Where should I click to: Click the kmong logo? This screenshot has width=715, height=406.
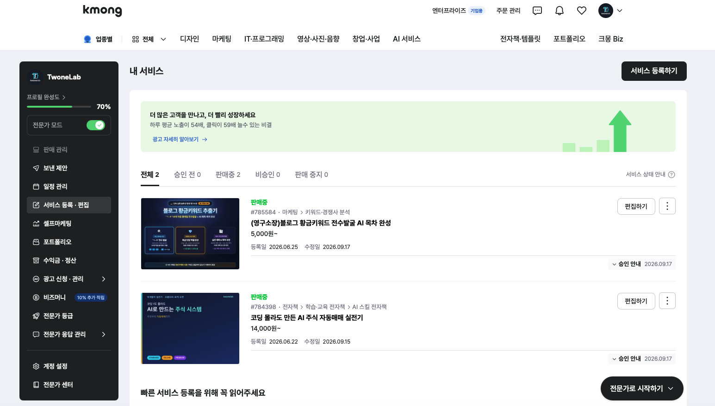click(102, 11)
